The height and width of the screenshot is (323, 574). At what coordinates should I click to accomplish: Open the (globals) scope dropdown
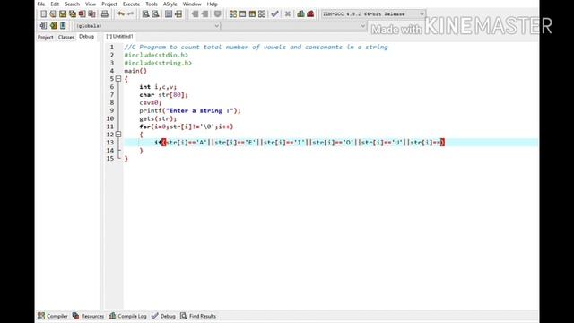(x=147, y=26)
